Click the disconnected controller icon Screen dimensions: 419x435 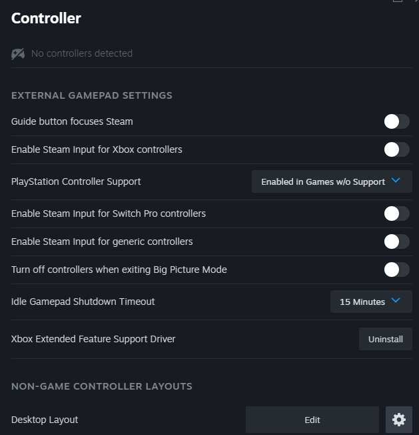coord(18,53)
